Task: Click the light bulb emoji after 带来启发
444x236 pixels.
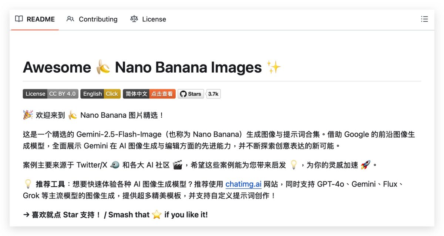Action: tap(294, 165)
